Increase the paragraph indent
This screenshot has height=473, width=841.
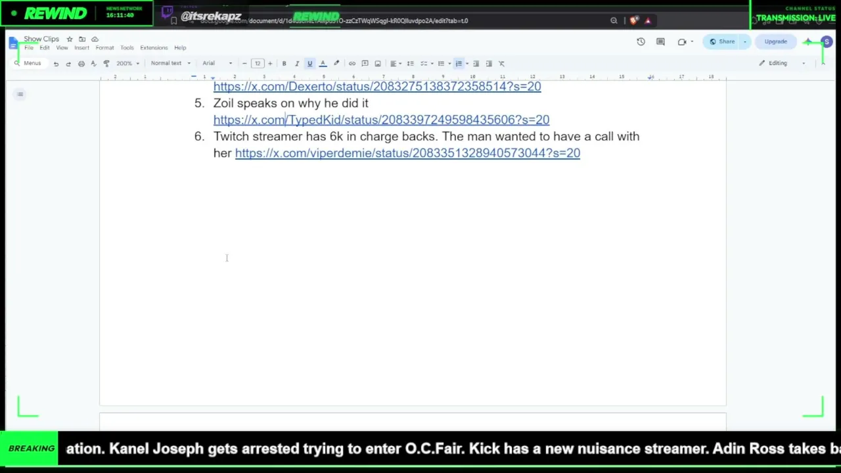pyautogui.click(x=489, y=64)
